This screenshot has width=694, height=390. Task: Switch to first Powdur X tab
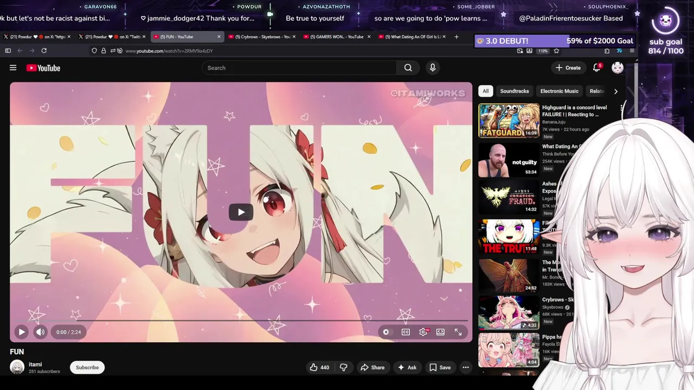coord(37,37)
